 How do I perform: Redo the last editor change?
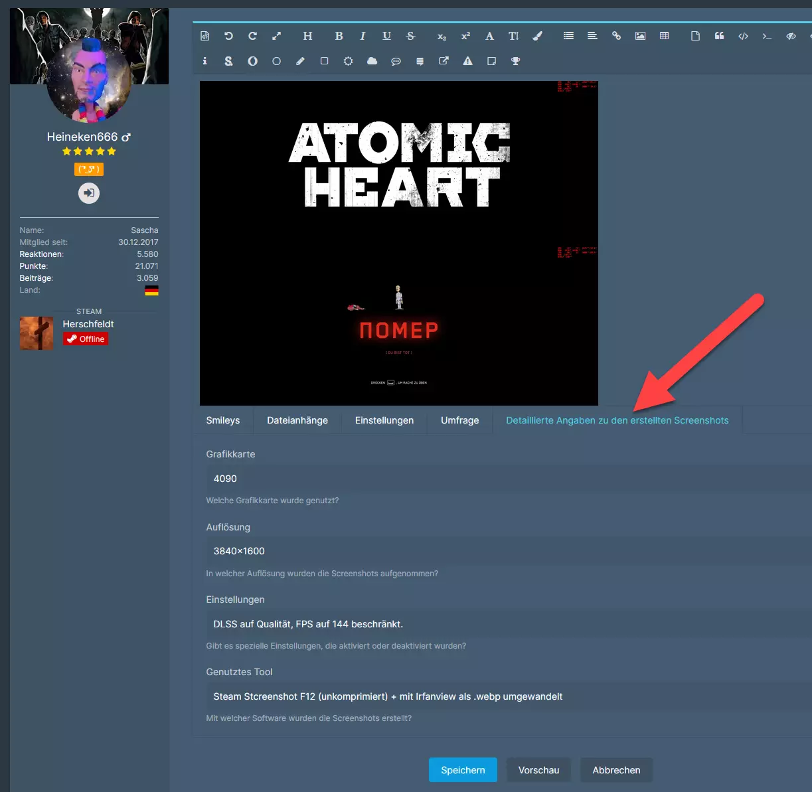252,36
